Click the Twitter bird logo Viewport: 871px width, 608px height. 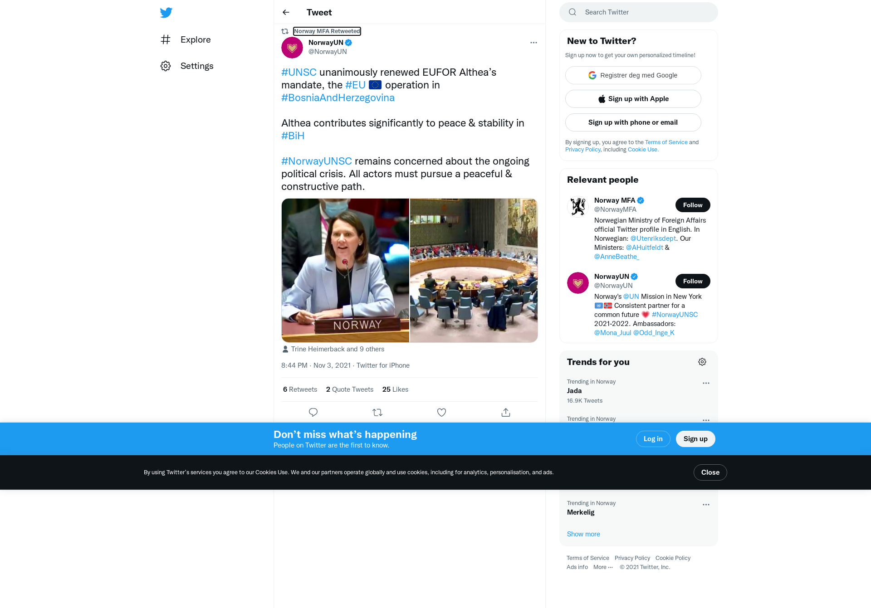click(x=166, y=12)
